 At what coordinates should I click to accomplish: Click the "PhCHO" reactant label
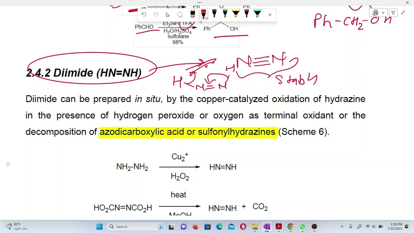(144, 27)
